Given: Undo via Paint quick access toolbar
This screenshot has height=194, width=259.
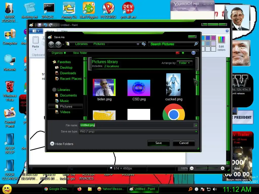Looking at the screenshot, I should [45, 25].
